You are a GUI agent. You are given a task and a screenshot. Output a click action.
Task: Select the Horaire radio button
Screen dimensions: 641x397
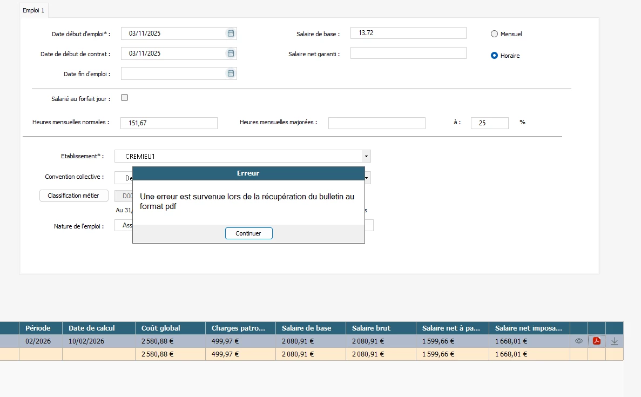click(x=494, y=56)
